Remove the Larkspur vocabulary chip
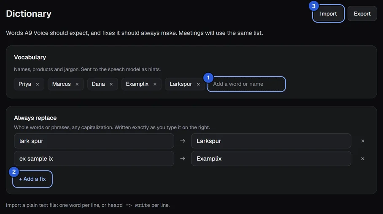The height and width of the screenshot is (214, 383). [x=198, y=84]
